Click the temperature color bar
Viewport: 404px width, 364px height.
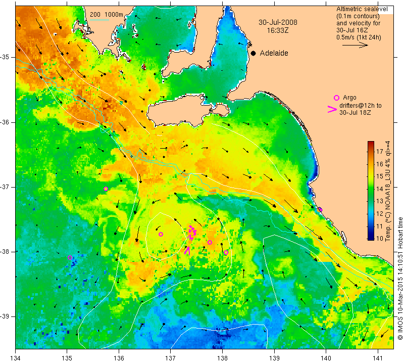click(371, 191)
